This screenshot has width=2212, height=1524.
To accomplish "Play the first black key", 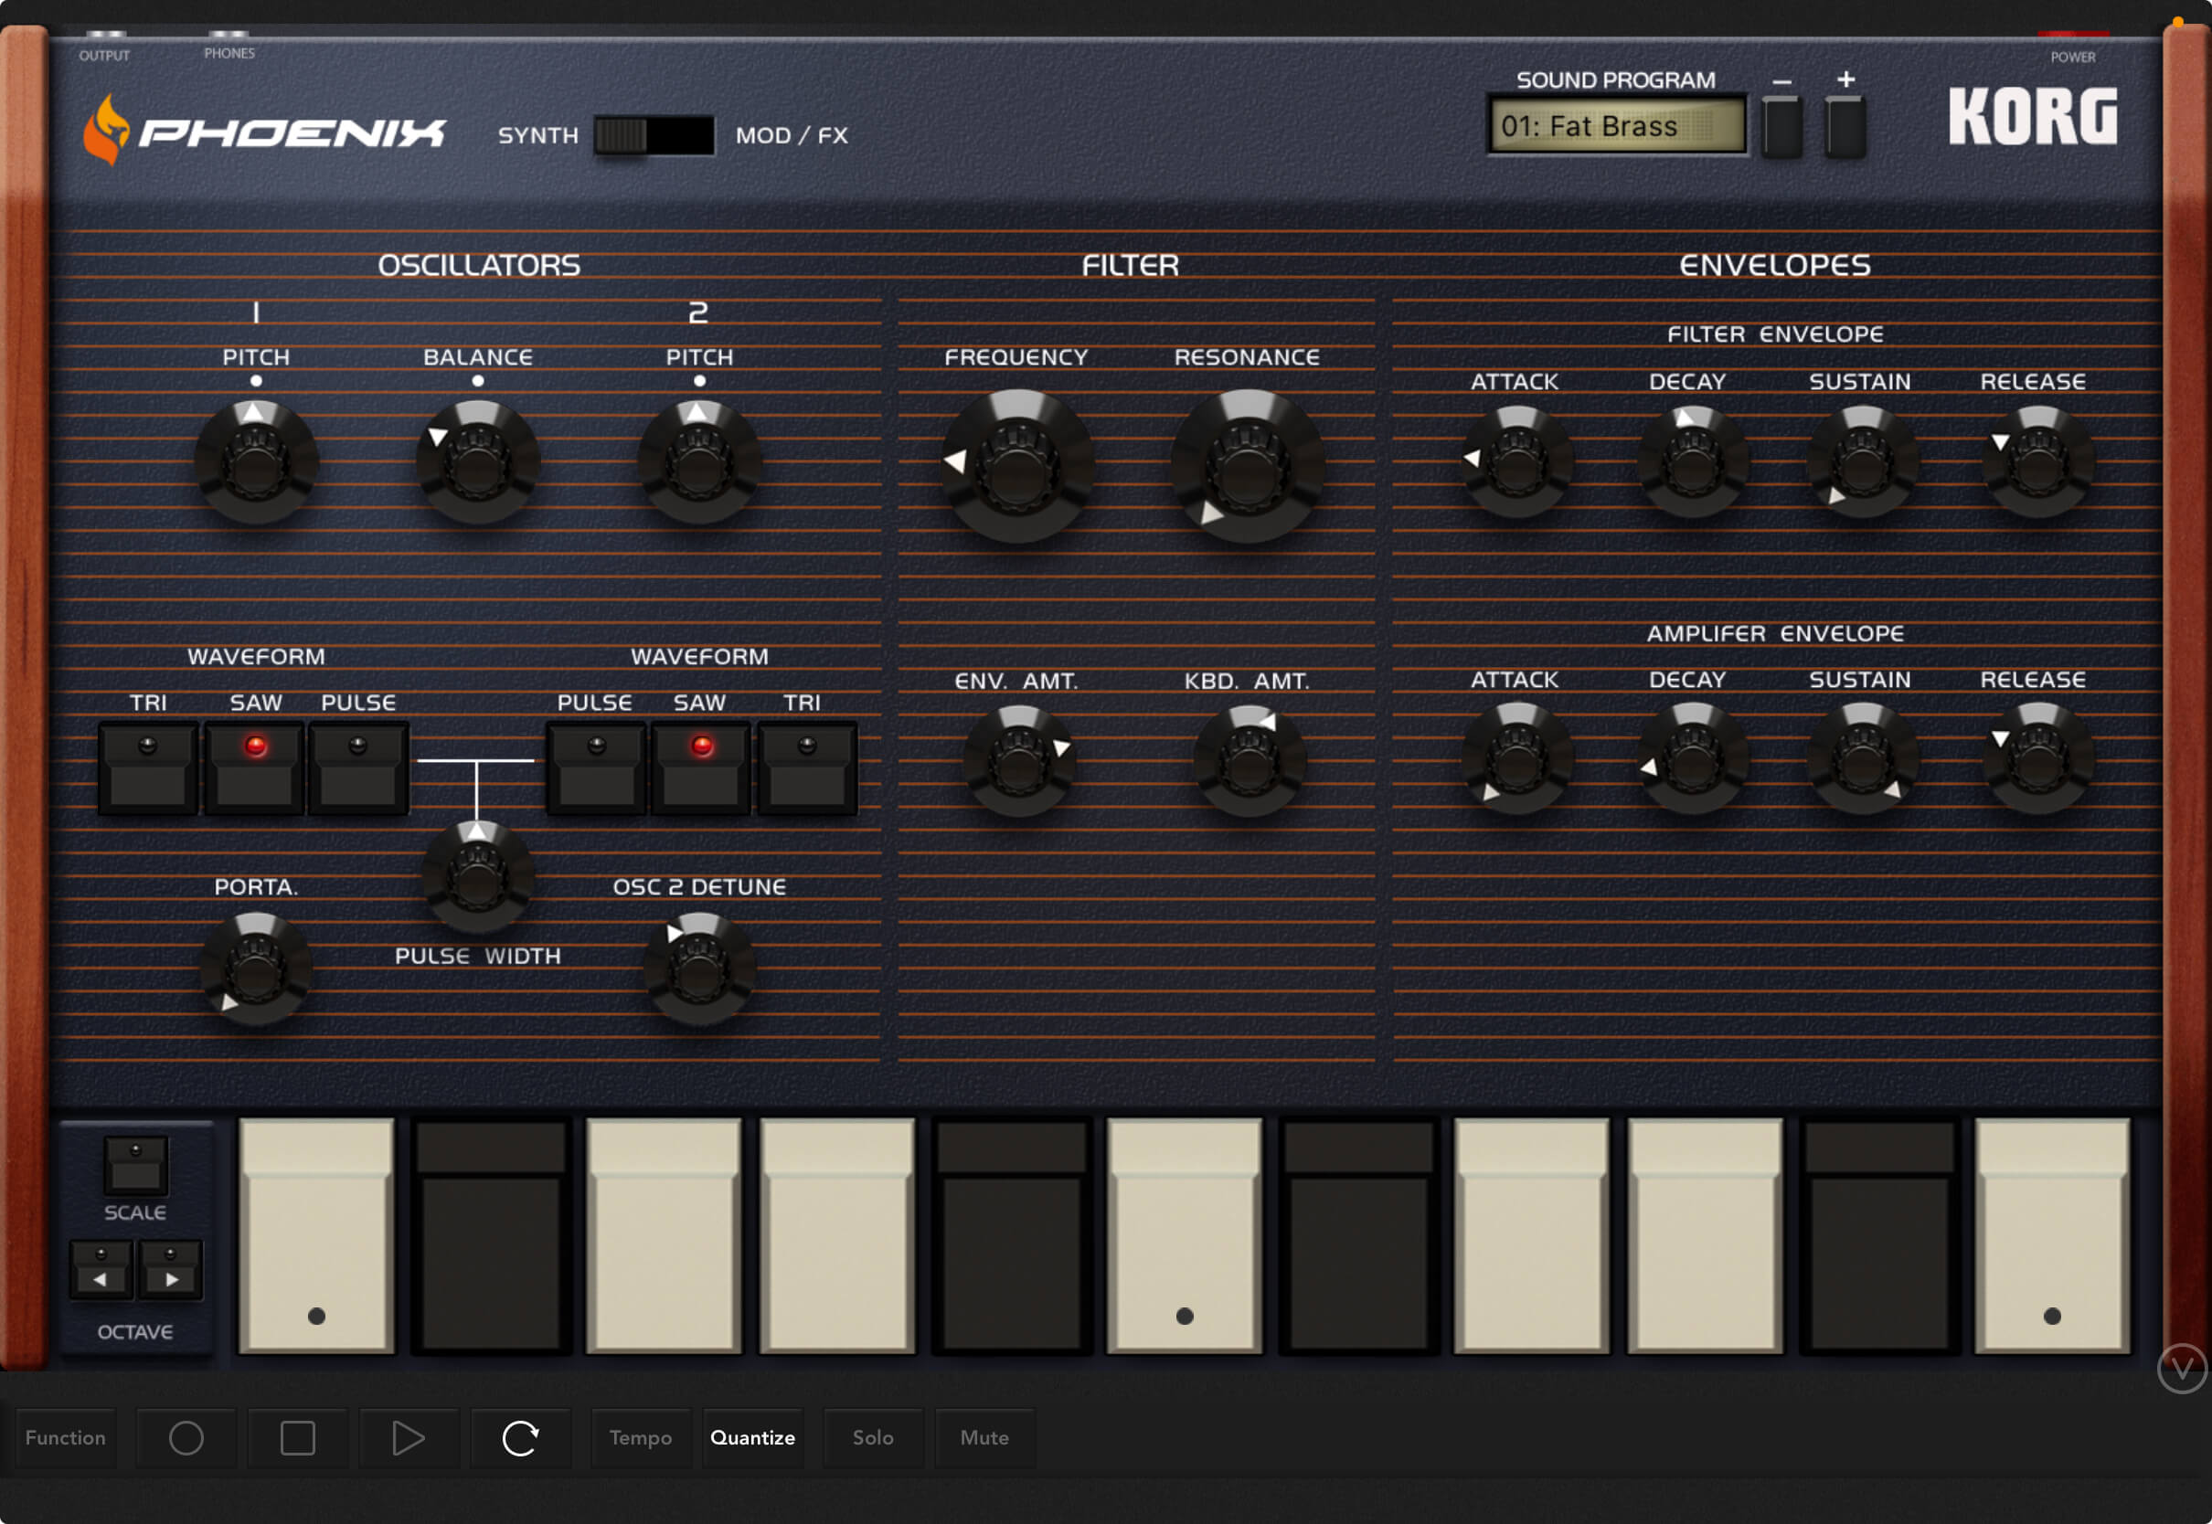I will point(491,1235).
